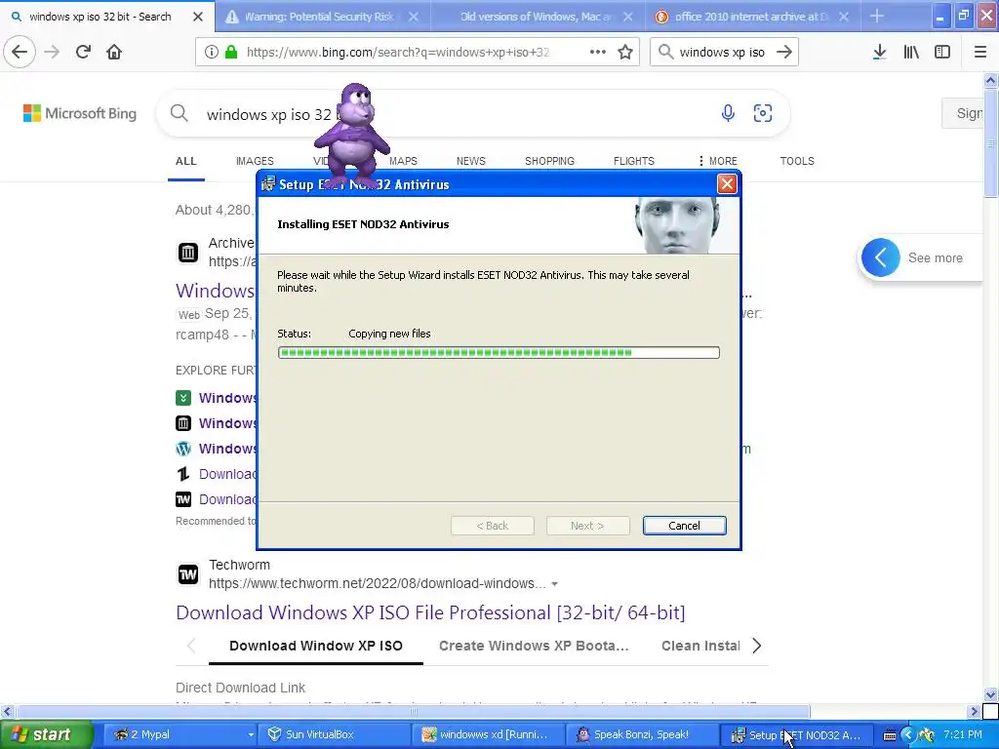Screen dimensions: 999x749
Task: Open the browser hamburger menu
Action: 980,52
